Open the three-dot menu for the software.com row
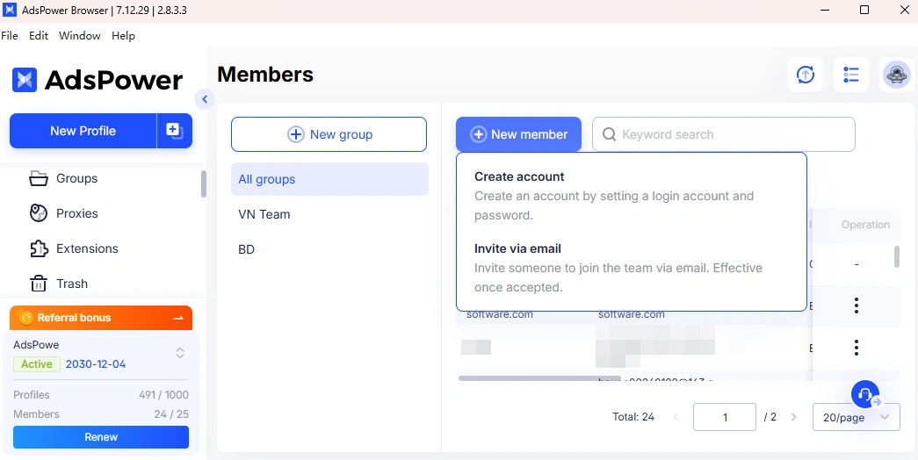The height and width of the screenshot is (460, 918). (857, 305)
